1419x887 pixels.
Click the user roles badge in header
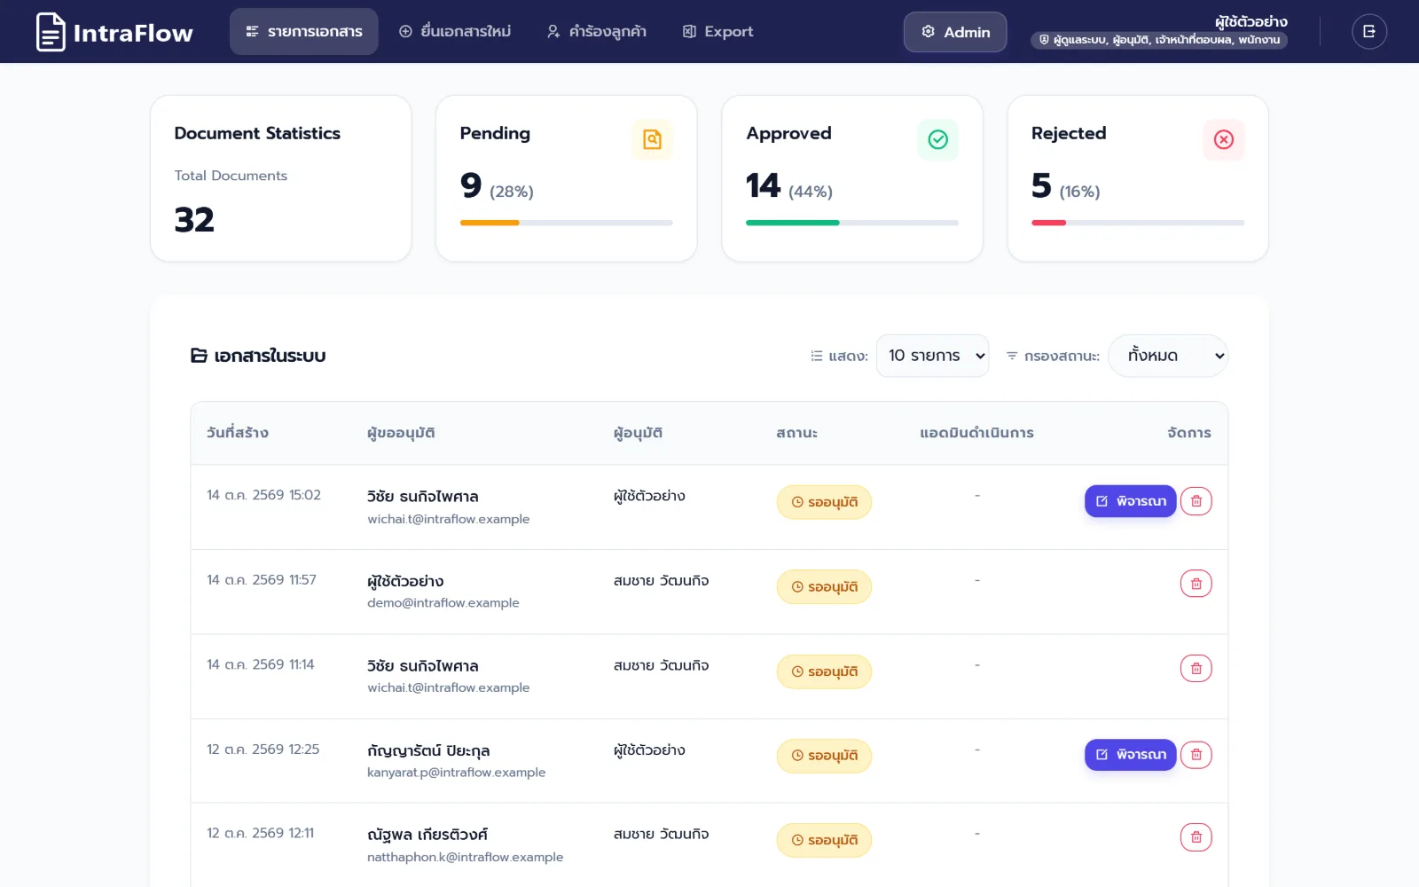[x=1159, y=40]
